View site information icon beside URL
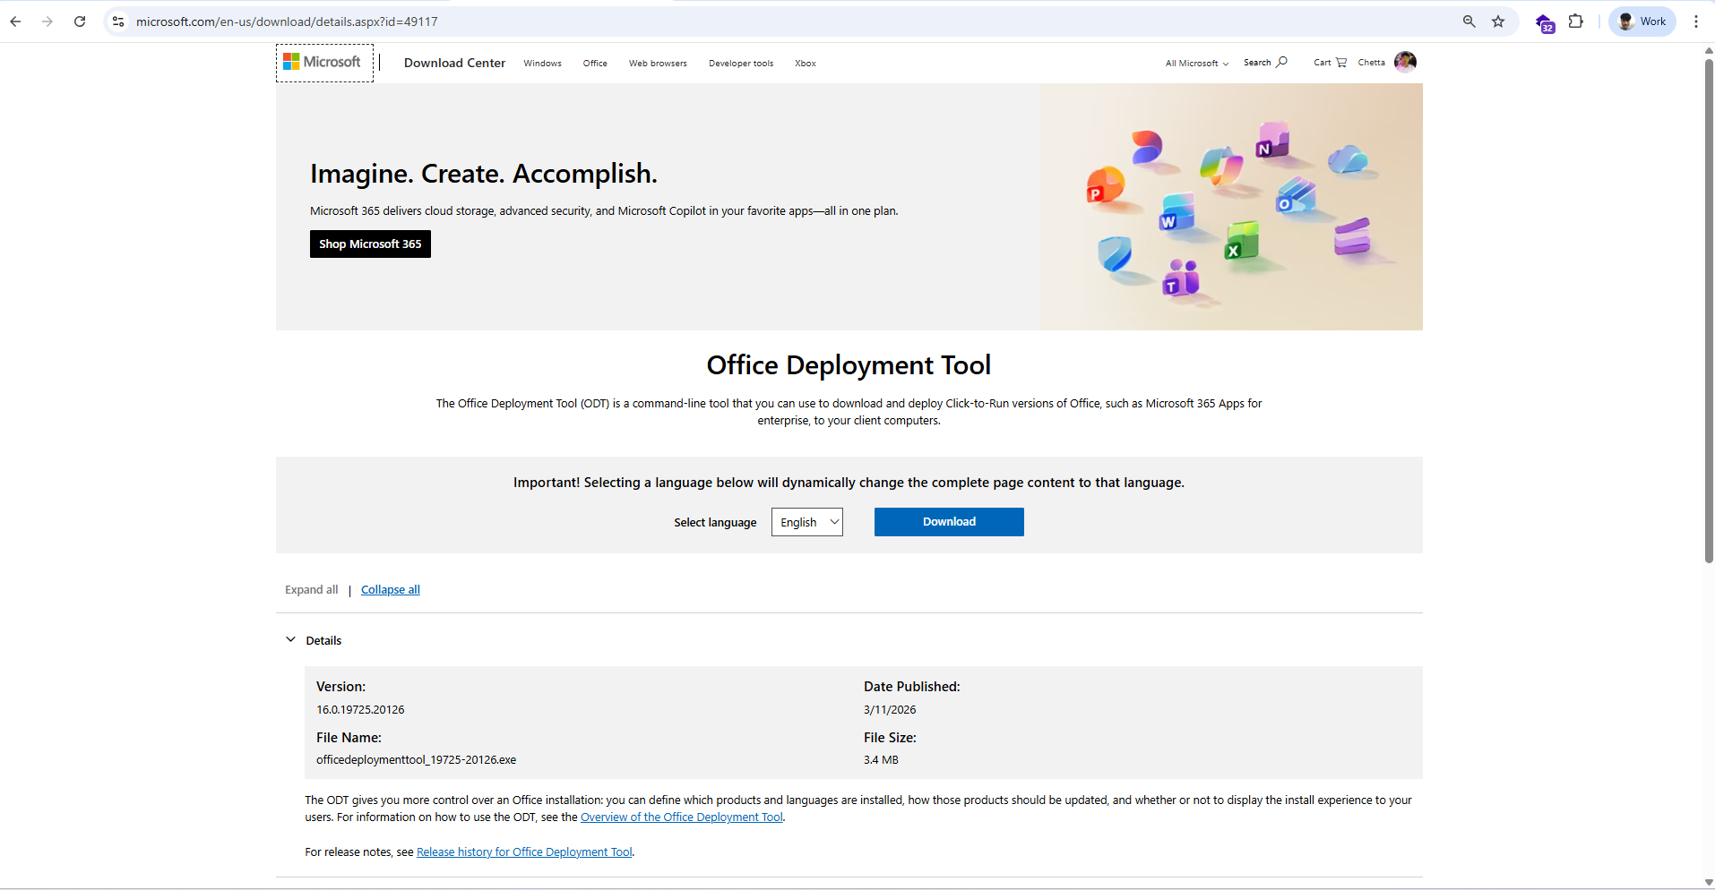The height and width of the screenshot is (890, 1715). click(x=117, y=21)
